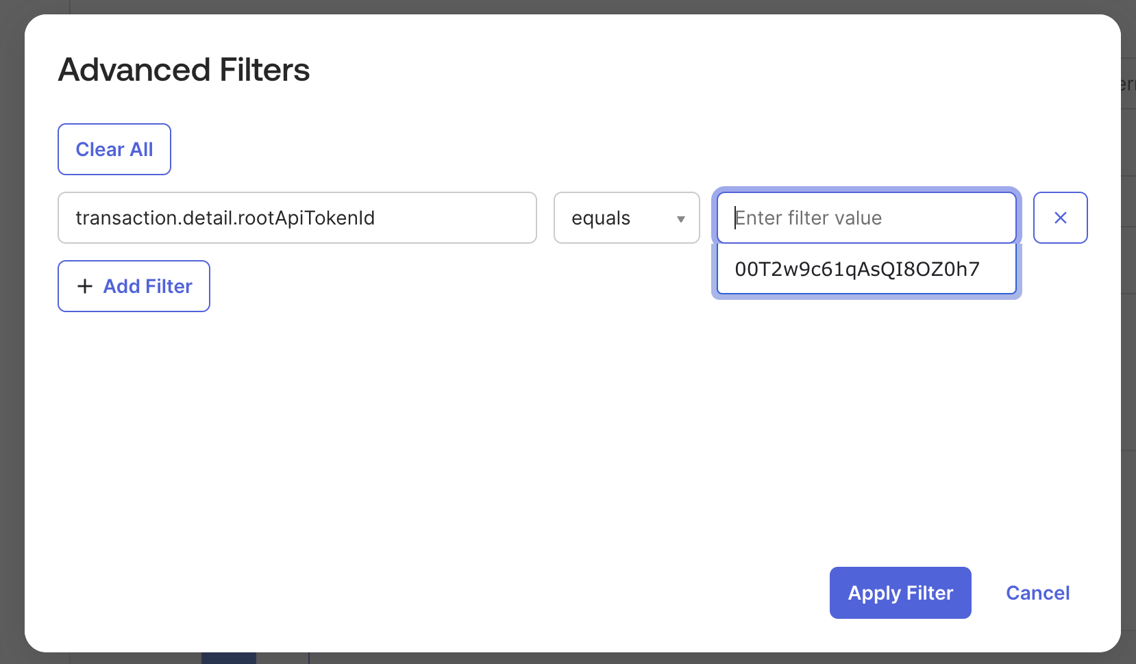Image resolution: width=1136 pixels, height=664 pixels.
Task: Focus the Enter filter value field
Action: click(x=866, y=218)
